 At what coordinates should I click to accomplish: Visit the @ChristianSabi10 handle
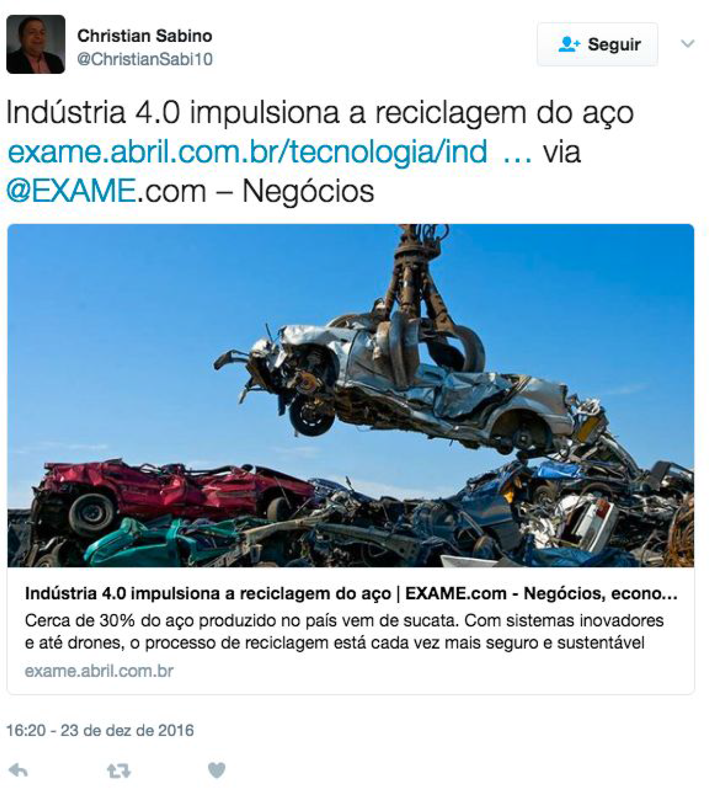tap(145, 59)
